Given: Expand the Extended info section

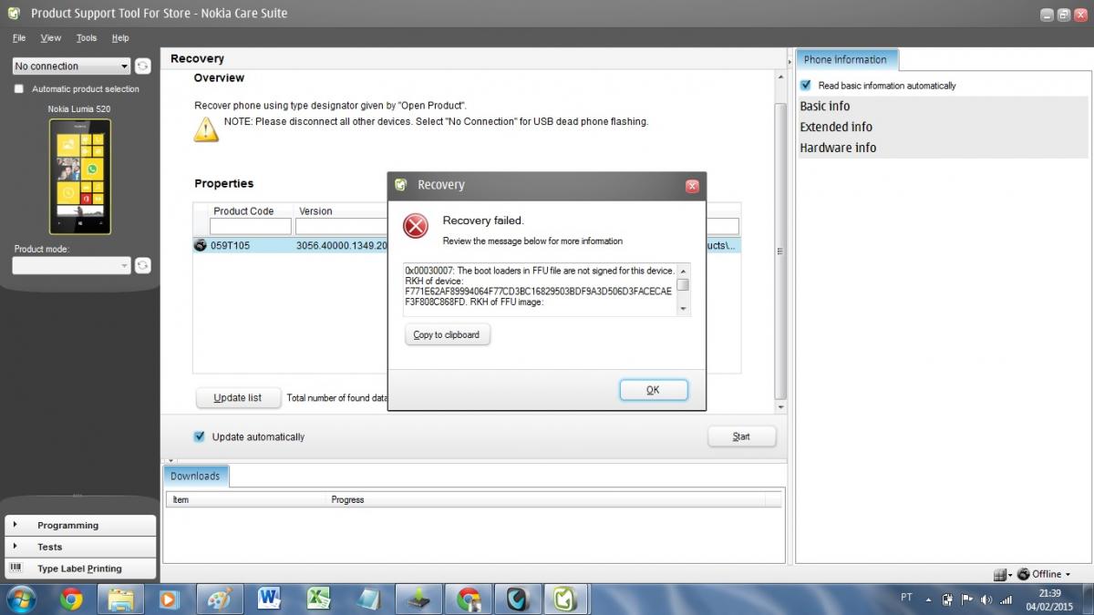Looking at the screenshot, I should (944, 127).
